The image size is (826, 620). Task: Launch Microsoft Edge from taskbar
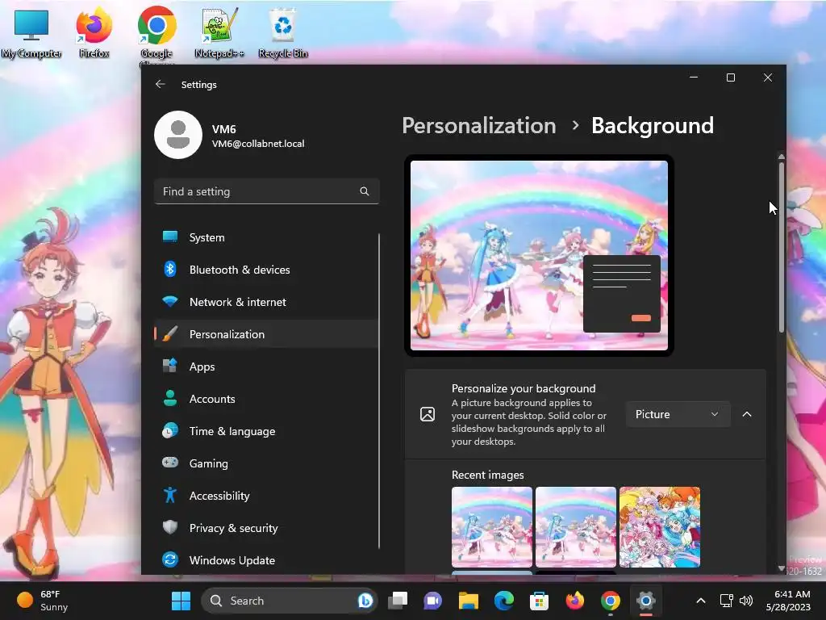tap(503, 601)
